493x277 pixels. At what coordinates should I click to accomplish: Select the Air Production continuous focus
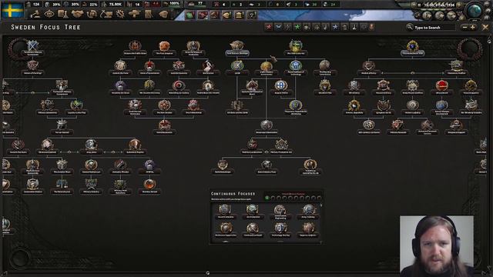click(253, 212)
